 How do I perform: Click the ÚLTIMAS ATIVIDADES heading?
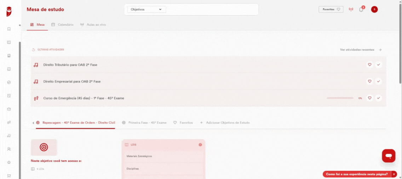pos(51,50)
